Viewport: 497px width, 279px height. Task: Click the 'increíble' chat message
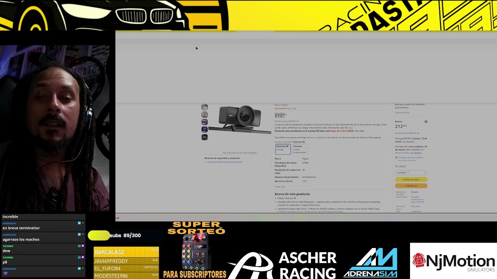click(10, 217)
